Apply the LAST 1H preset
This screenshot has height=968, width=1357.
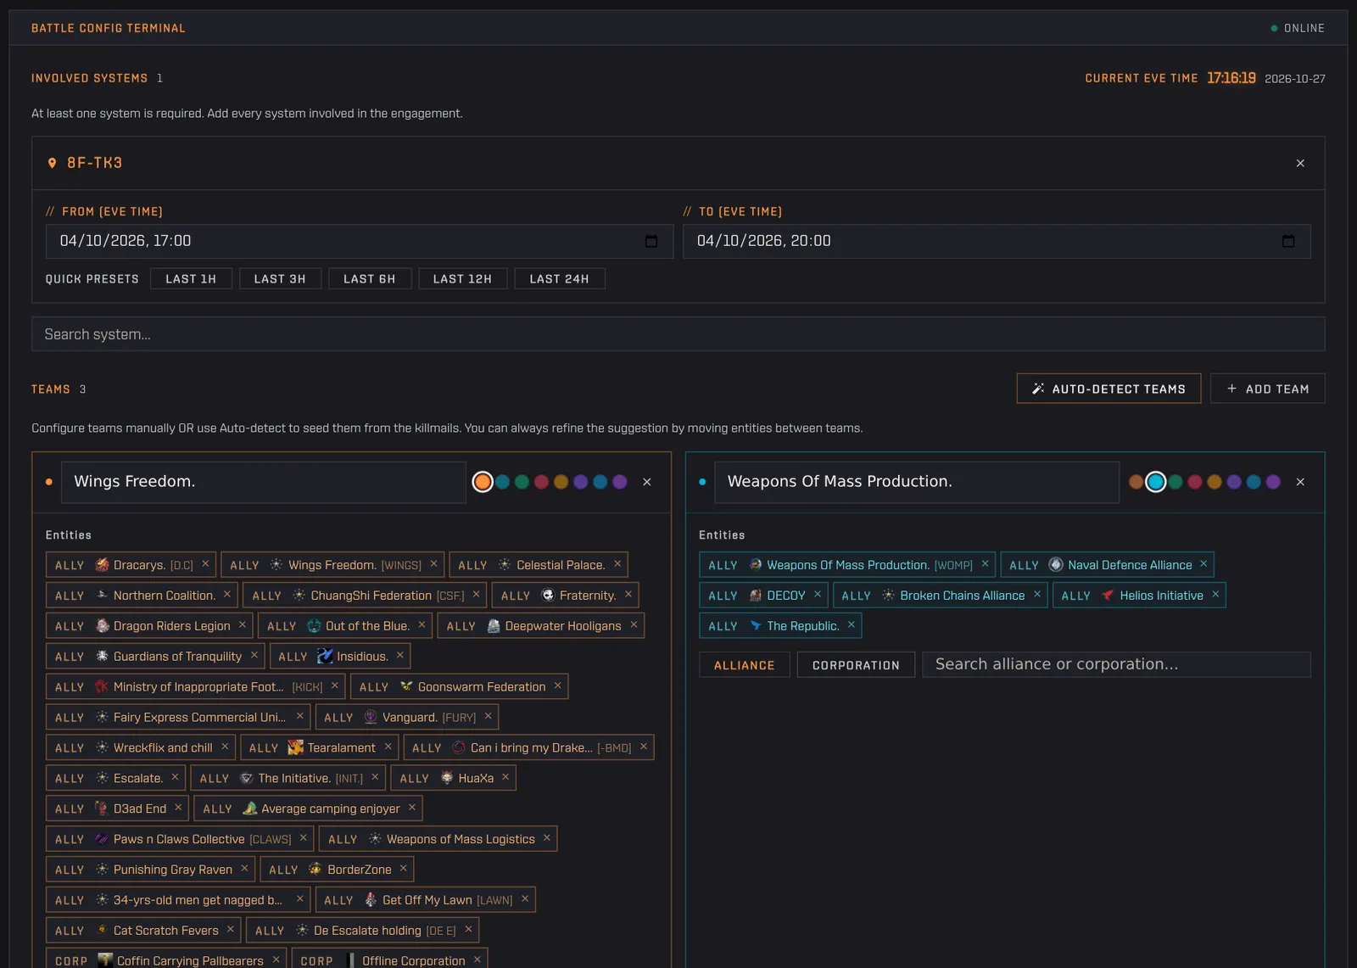(x=191, y=278)
